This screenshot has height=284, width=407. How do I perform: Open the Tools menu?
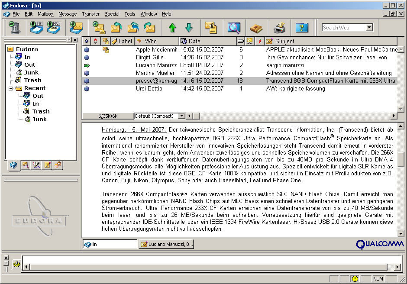tap(130, 14)
